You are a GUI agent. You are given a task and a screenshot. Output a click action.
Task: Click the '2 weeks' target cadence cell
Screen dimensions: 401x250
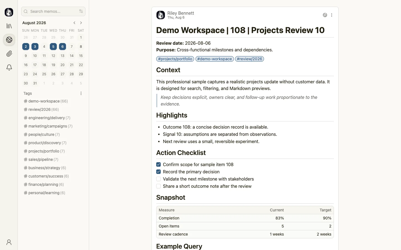point(324,234)
